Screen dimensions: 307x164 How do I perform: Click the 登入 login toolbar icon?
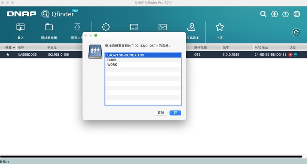21,27
